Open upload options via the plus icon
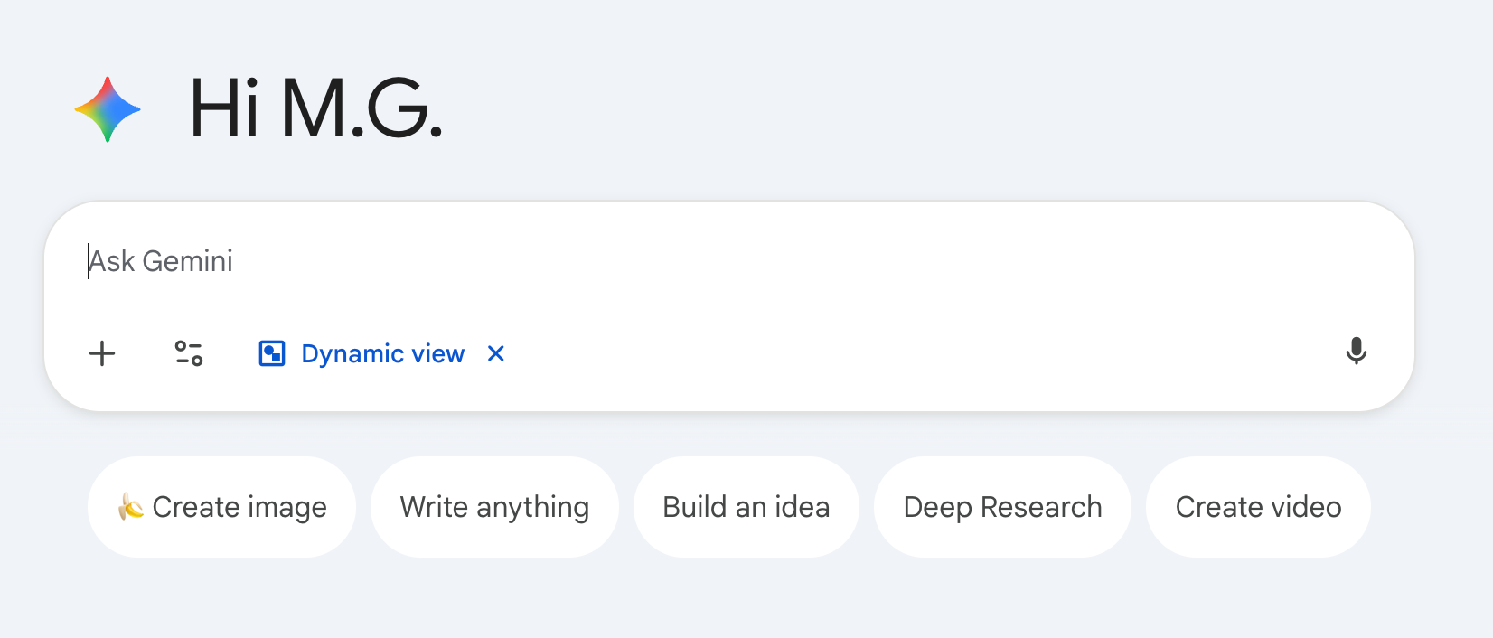Viewport: 1493px width, 638px height. click(102, 354)
